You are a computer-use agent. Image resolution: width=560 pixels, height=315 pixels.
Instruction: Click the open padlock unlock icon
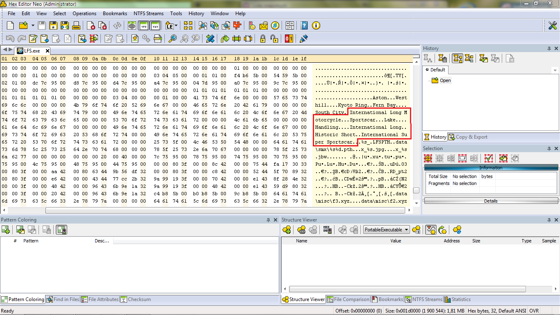[x=274, y=39]
